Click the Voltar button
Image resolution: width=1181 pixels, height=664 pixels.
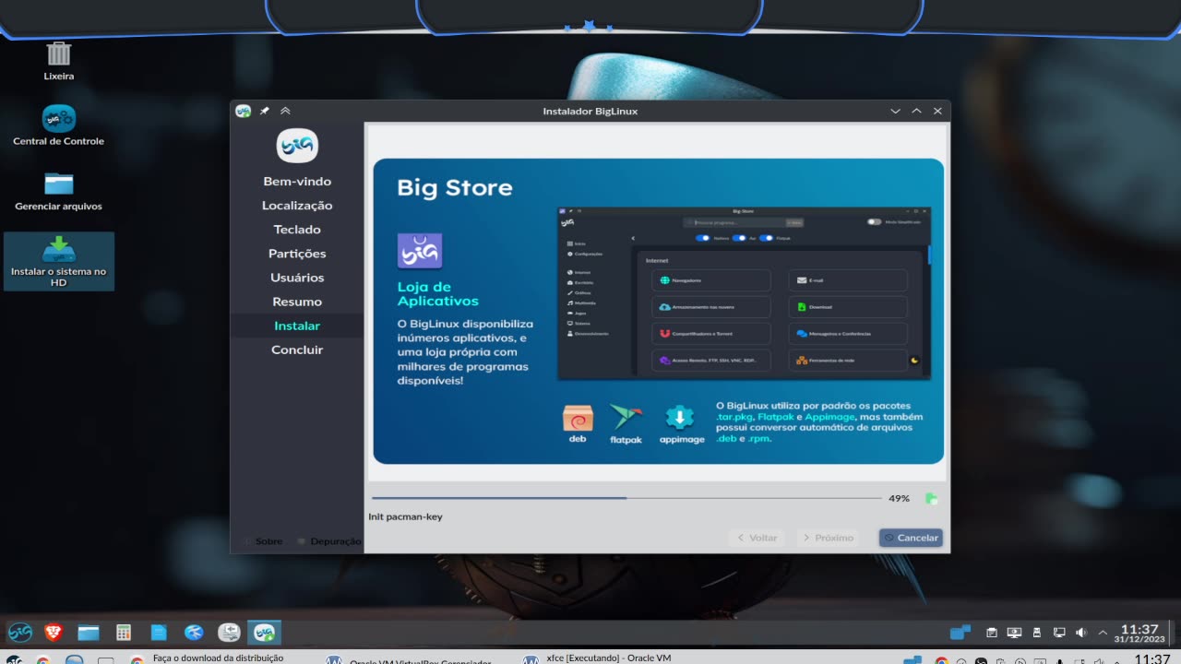pyautogui.click(x=756, y=538)
